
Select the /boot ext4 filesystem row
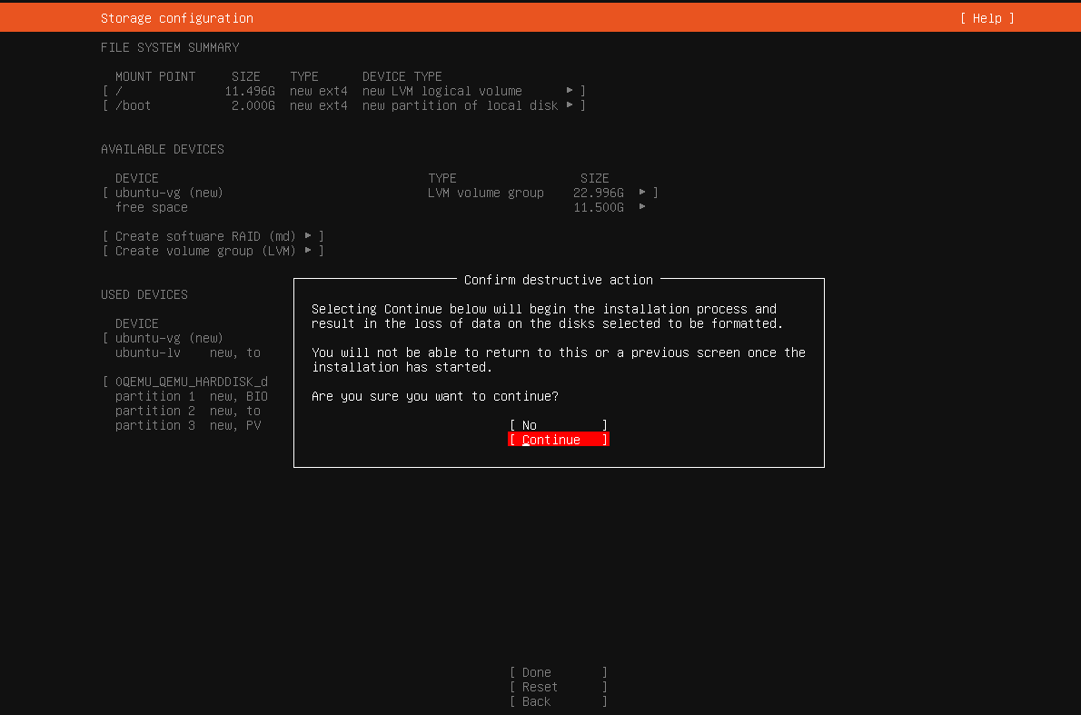pos(336,105)
